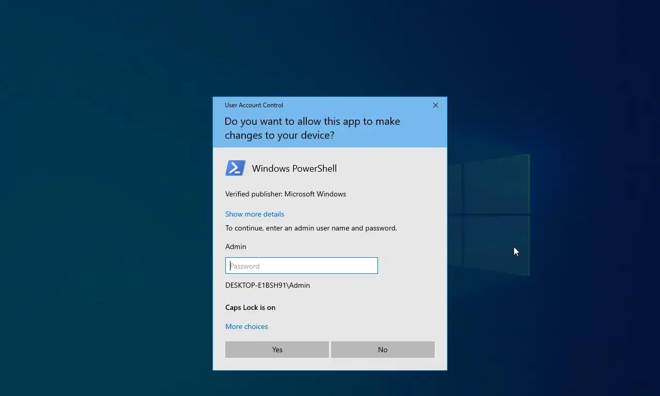The image size is (660, 396).
Task: Click the 'Do you want to allow' heading
Action: [x=312, y=128]
